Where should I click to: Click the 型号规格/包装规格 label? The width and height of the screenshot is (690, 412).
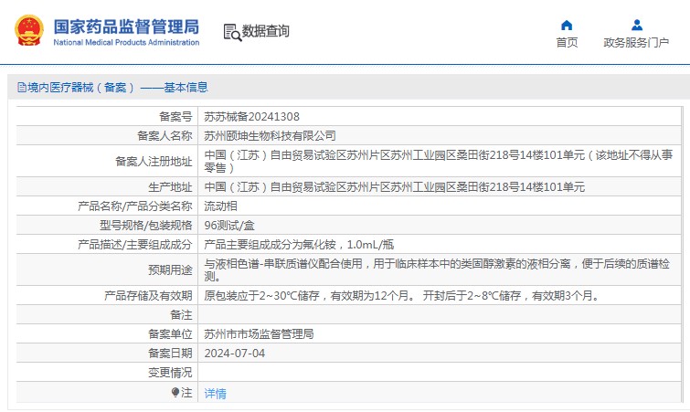click(145, 226)
